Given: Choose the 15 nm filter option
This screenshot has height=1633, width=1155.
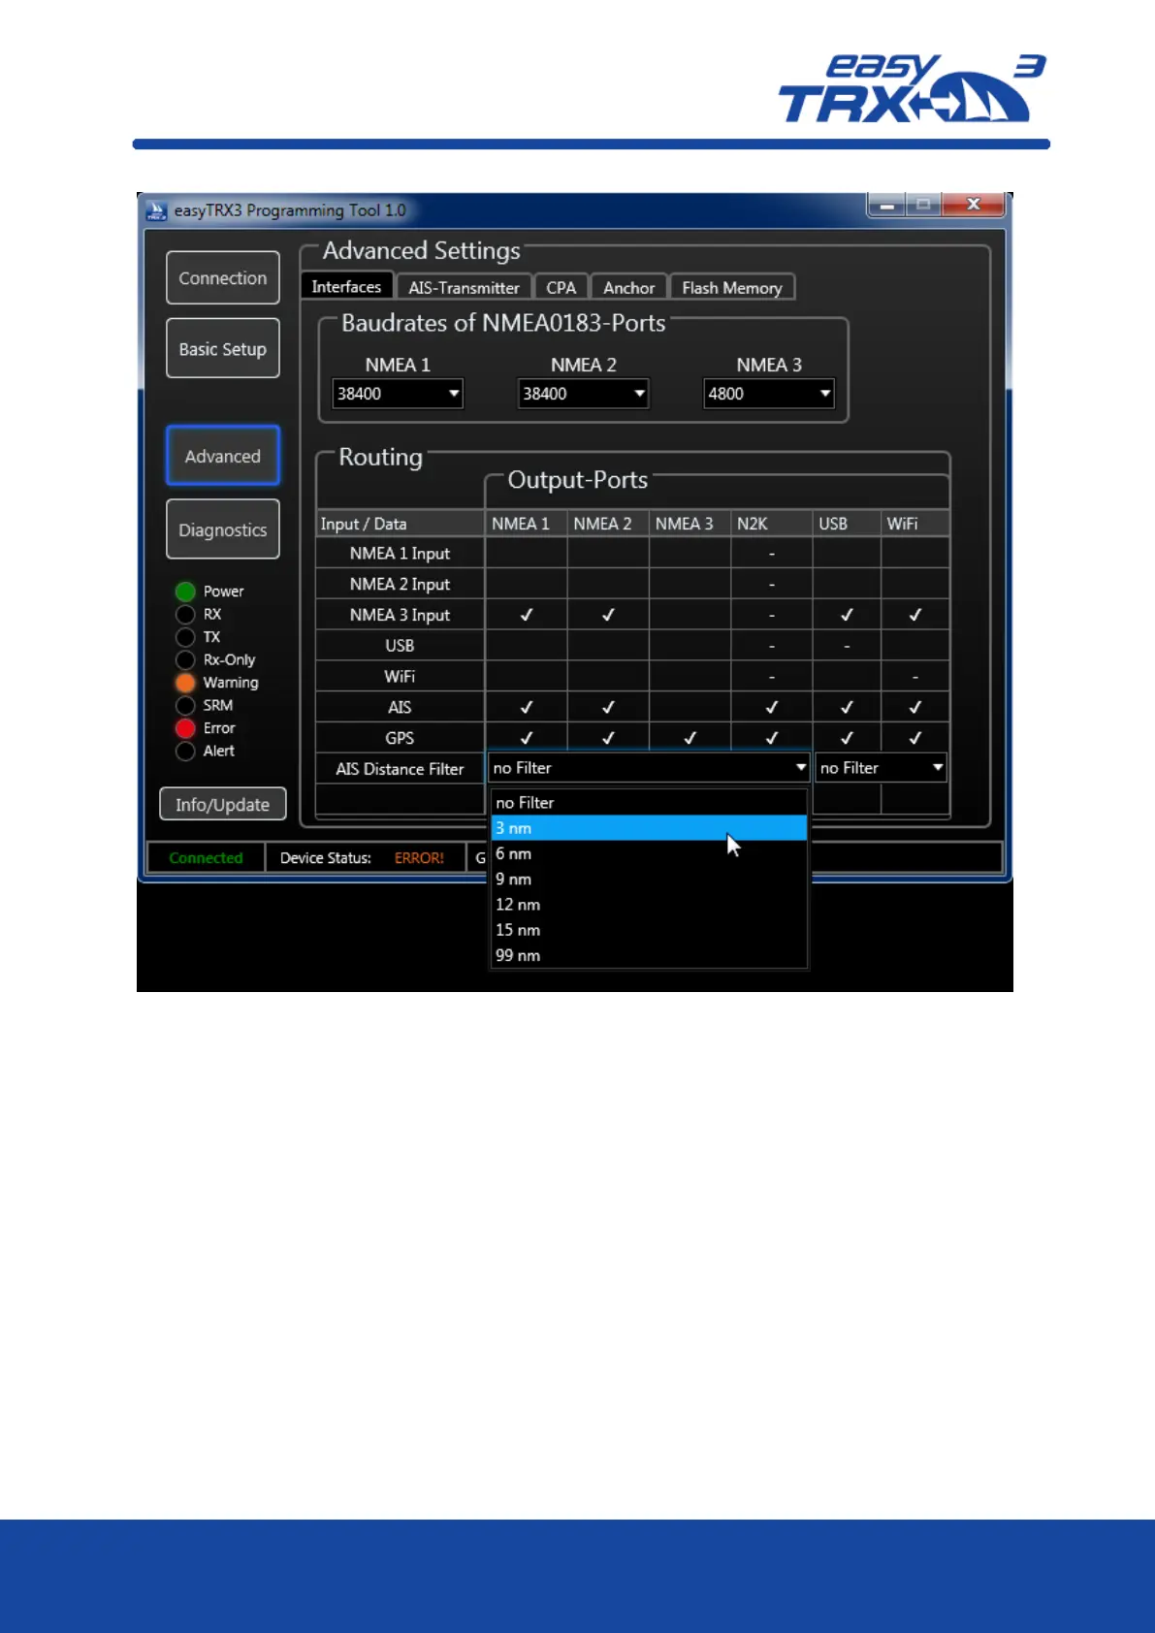Looking at the screenshot, I should [x=649, y=929].
